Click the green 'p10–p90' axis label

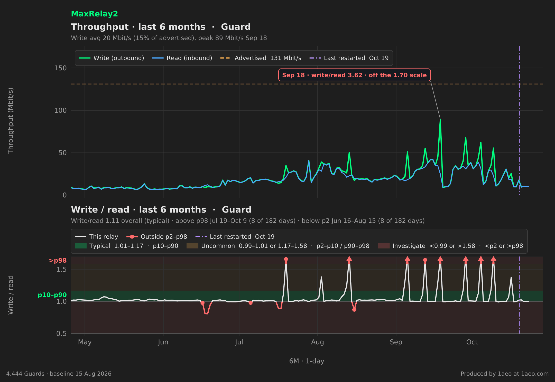[x=52, y=295]
